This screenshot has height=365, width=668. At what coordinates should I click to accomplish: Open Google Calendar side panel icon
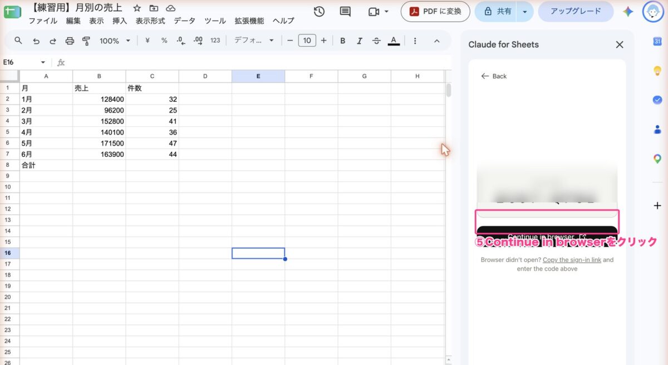click(x=657, y=41)
